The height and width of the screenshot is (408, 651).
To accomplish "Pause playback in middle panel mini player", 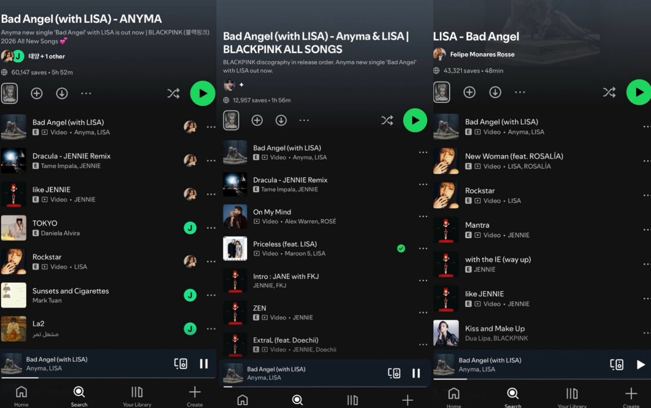I will click(416, 373).
